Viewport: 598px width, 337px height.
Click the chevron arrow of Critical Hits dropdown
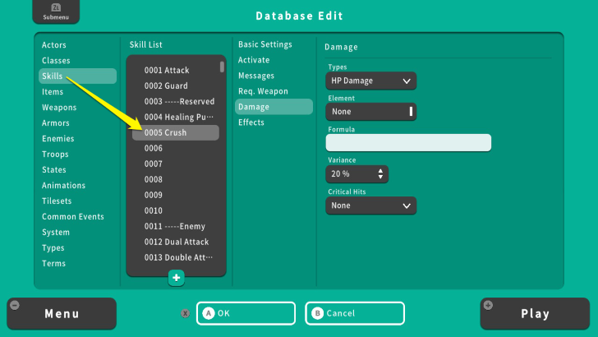click(407, 205)
